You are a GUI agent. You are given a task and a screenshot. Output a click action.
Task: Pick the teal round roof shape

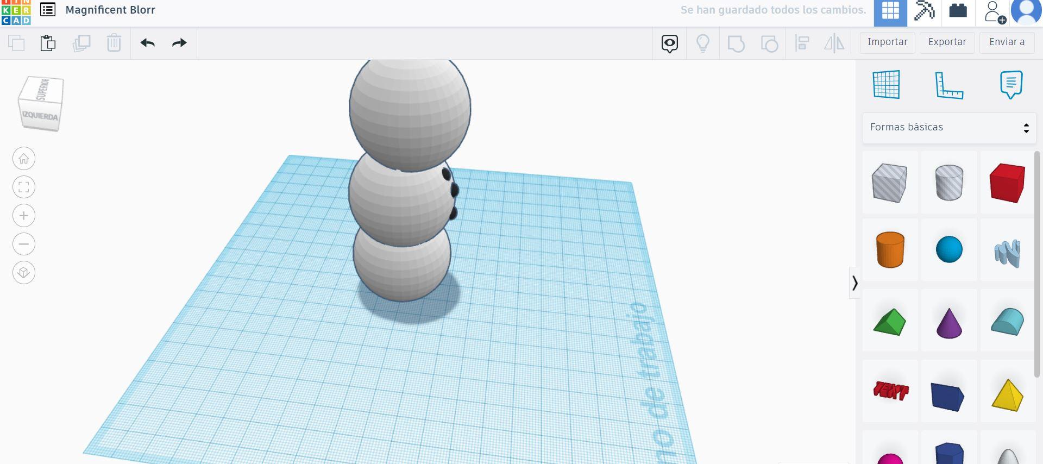coord(1008,321)
